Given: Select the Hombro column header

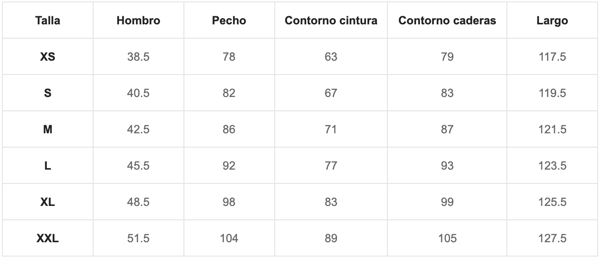Looking at the screenshot, I should 139,21.
